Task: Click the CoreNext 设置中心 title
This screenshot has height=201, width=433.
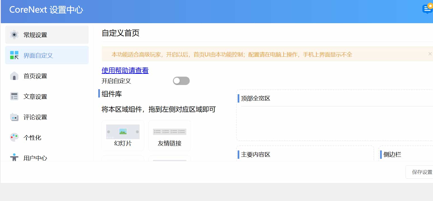Action: click(x=46, y=10)
